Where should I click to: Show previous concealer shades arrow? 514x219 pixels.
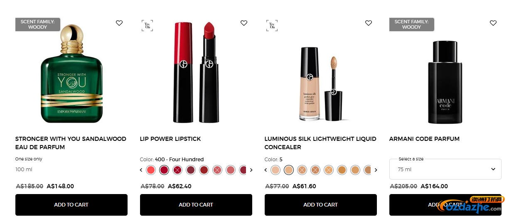click(266, 170)
